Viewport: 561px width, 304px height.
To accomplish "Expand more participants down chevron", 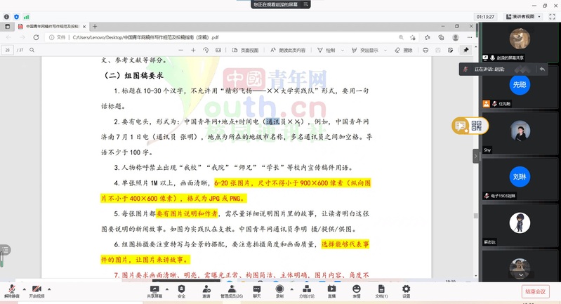I will (521, 275).
